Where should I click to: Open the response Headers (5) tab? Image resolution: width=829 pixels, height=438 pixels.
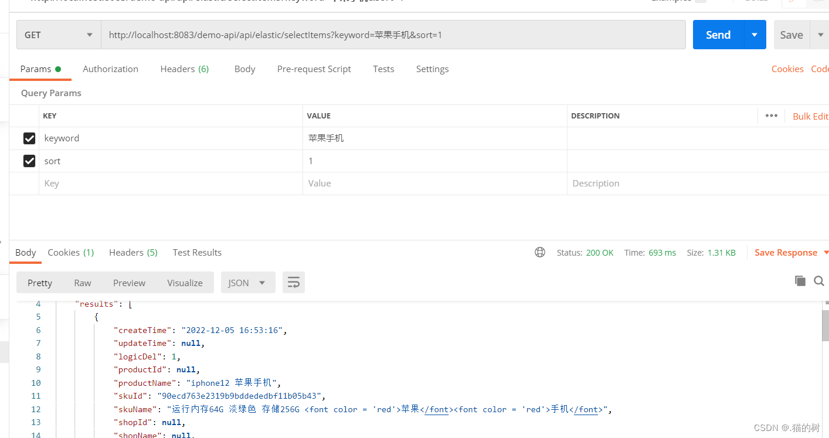click(133, 252)
